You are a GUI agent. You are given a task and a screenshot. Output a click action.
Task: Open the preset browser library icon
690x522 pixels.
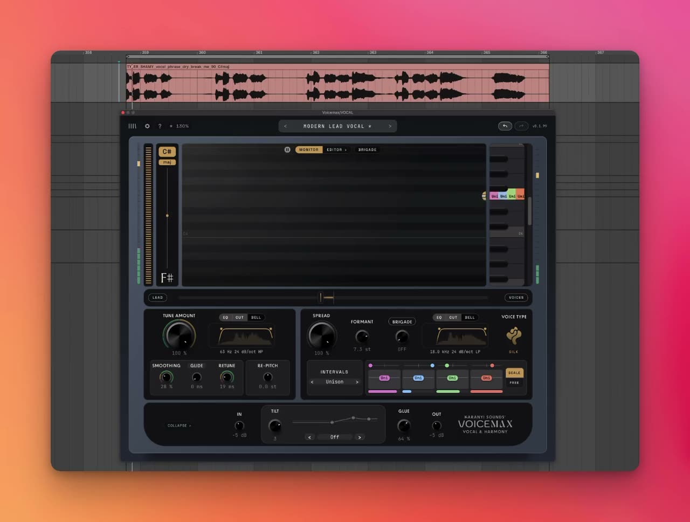(132, 126)
